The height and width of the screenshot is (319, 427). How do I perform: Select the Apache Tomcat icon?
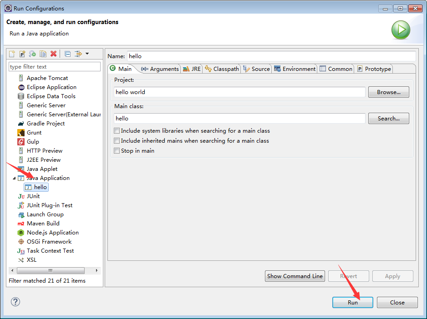21,78
